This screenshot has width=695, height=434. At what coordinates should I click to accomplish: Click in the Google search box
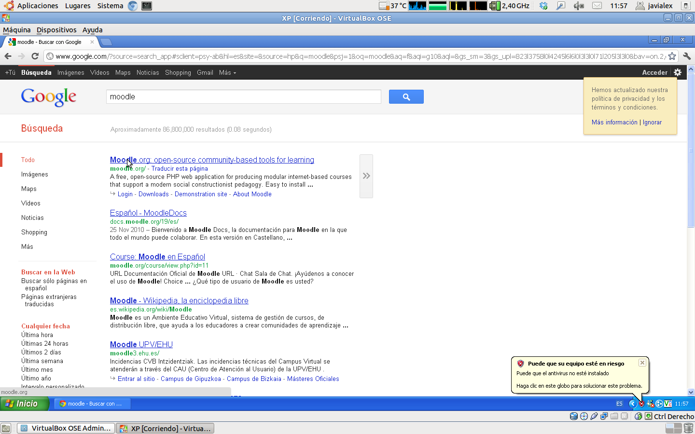point(244,97)
